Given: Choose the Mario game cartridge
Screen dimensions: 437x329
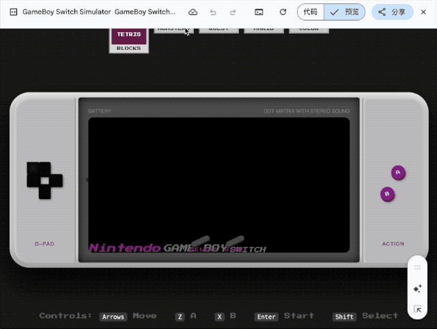Looking at the screenshot, I should 264,29.
